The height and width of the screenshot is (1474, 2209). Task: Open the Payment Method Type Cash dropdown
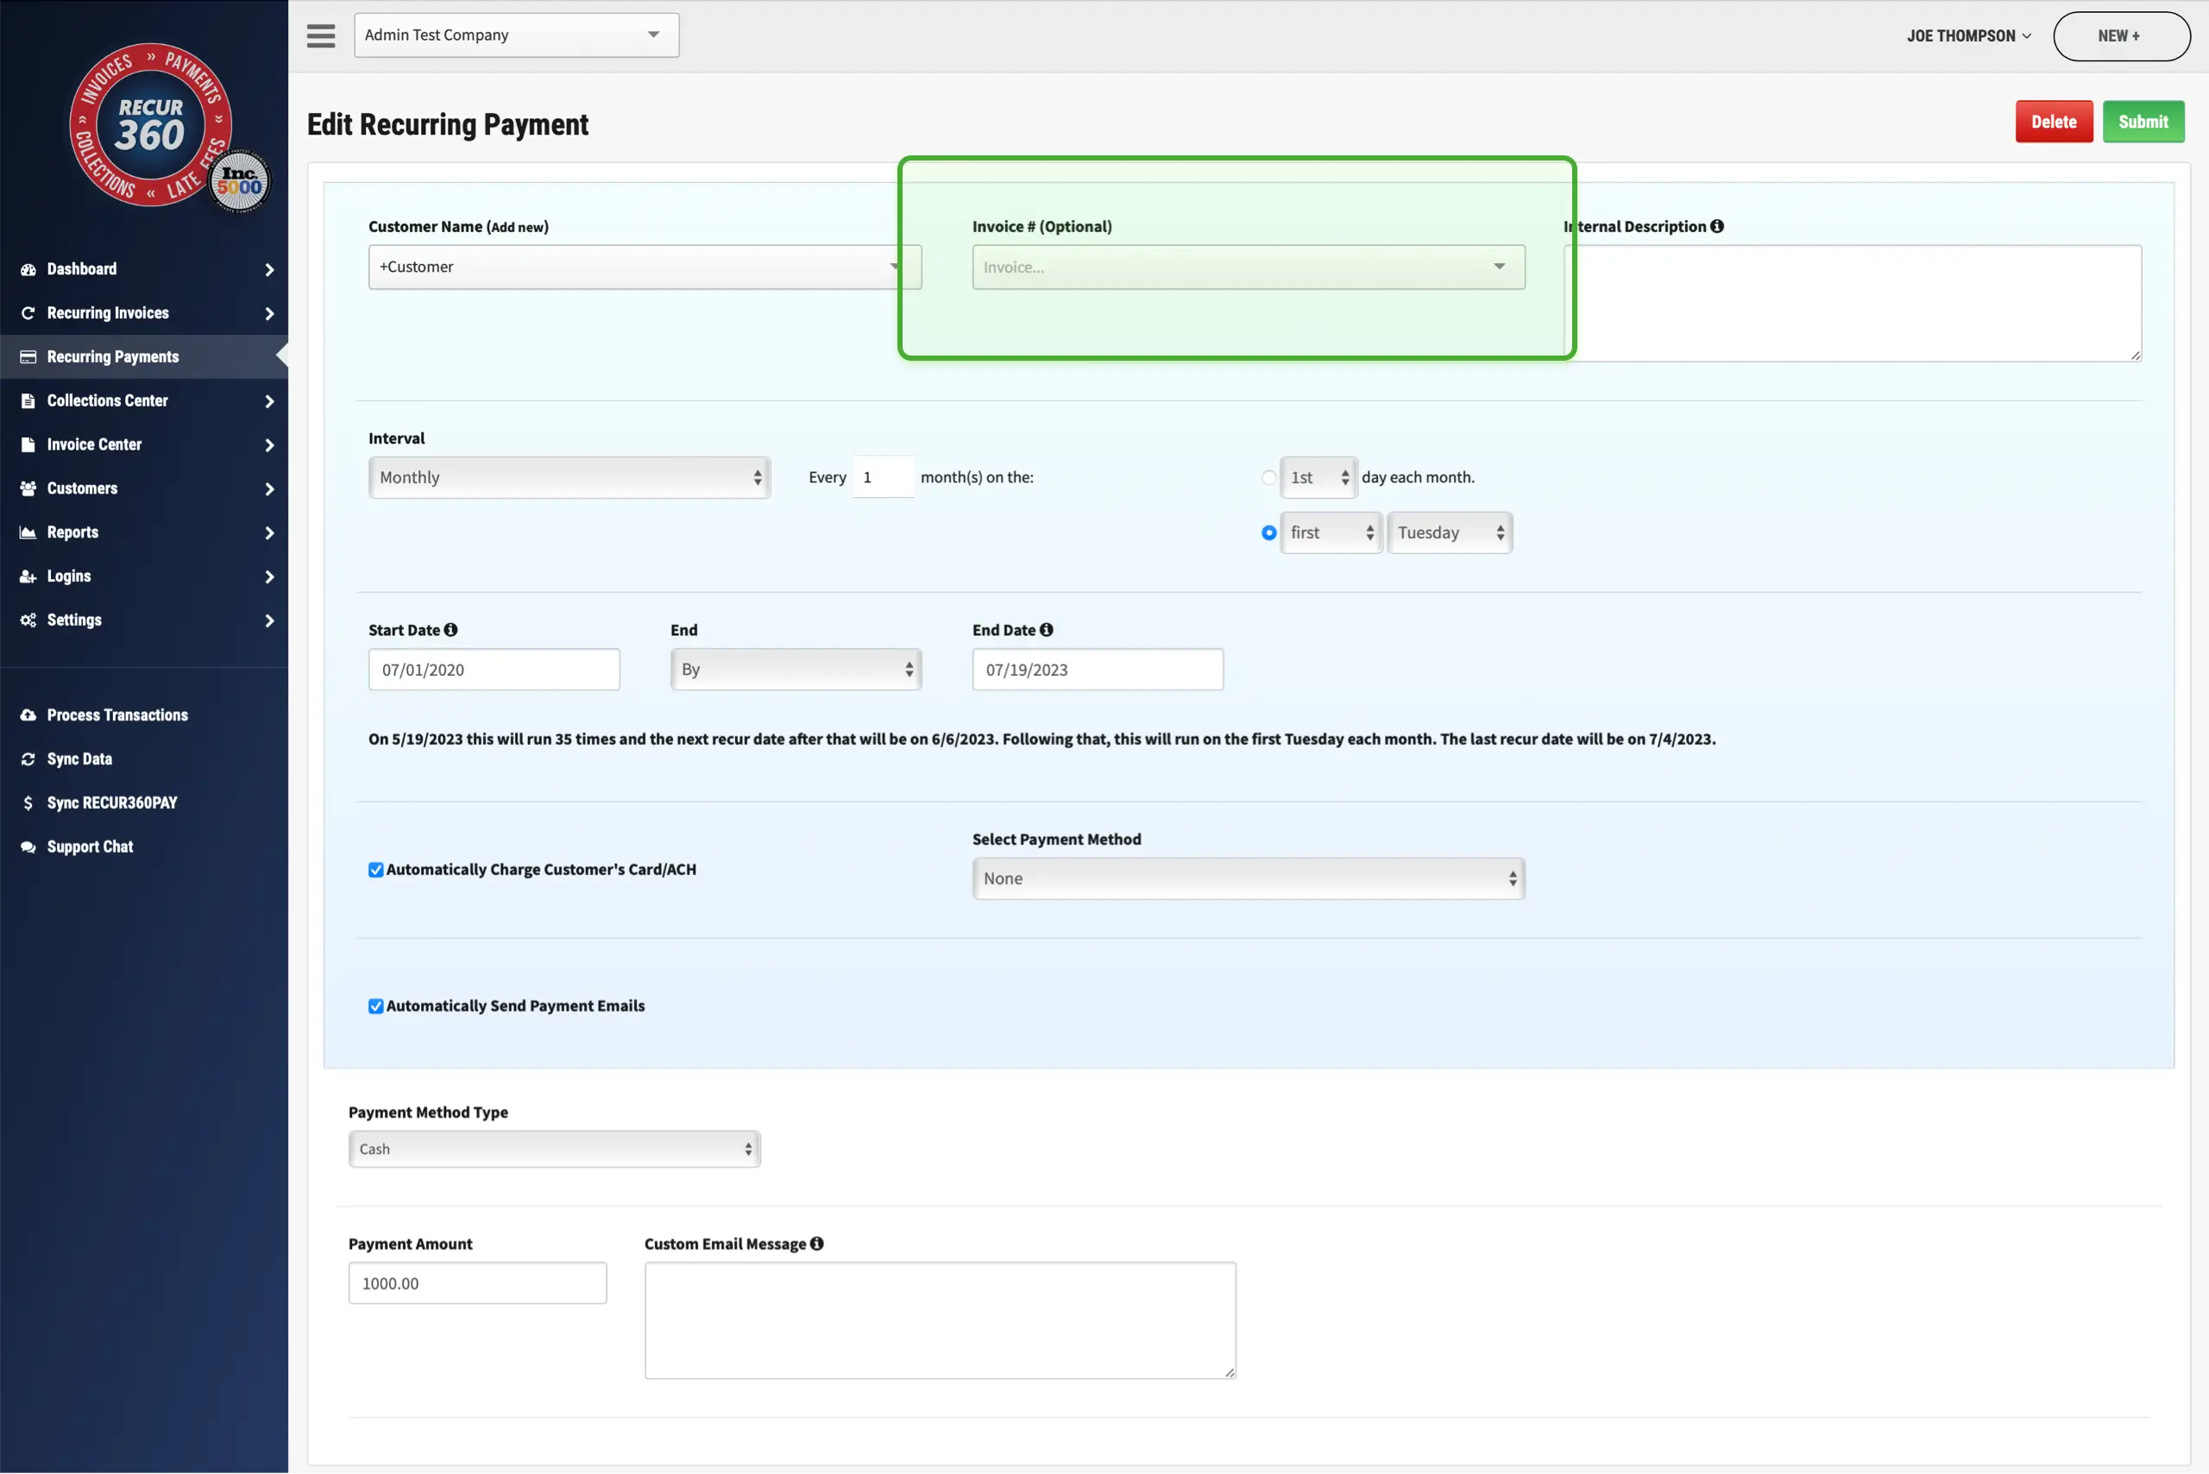click(555, 1149)
